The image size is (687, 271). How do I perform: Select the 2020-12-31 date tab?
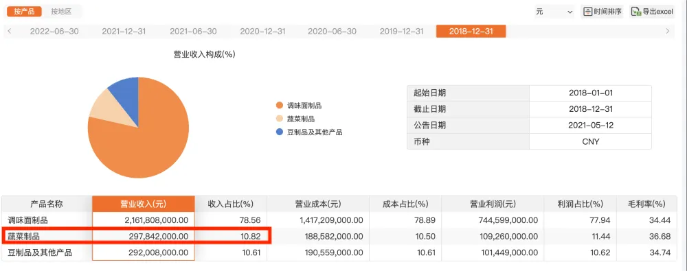click(x=263, y=32)
